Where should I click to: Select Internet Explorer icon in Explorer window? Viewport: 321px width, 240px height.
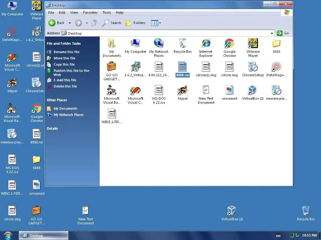tap(206, 47)
